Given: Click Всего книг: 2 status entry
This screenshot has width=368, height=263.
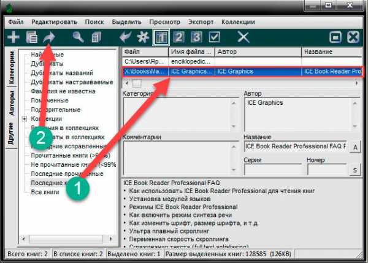Looking at the screenshot, I should pos(28,254).
